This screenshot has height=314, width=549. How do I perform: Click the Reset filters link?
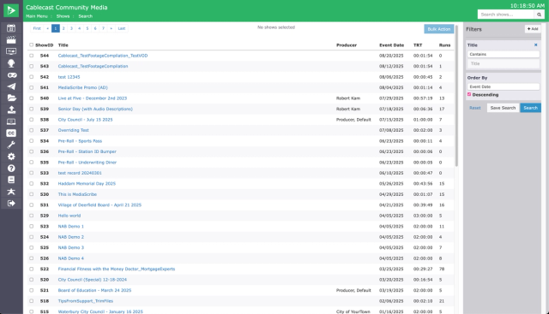475,108
